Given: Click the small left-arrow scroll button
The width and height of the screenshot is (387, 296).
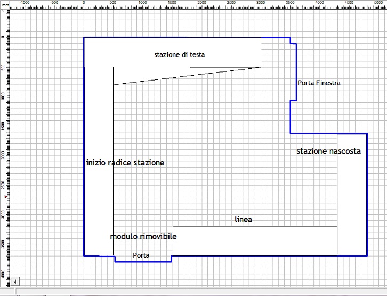Looking at the screenshot, I should point(15,281).
